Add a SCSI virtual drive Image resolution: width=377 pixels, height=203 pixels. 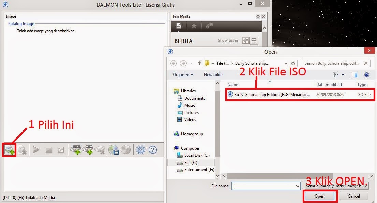88,150
